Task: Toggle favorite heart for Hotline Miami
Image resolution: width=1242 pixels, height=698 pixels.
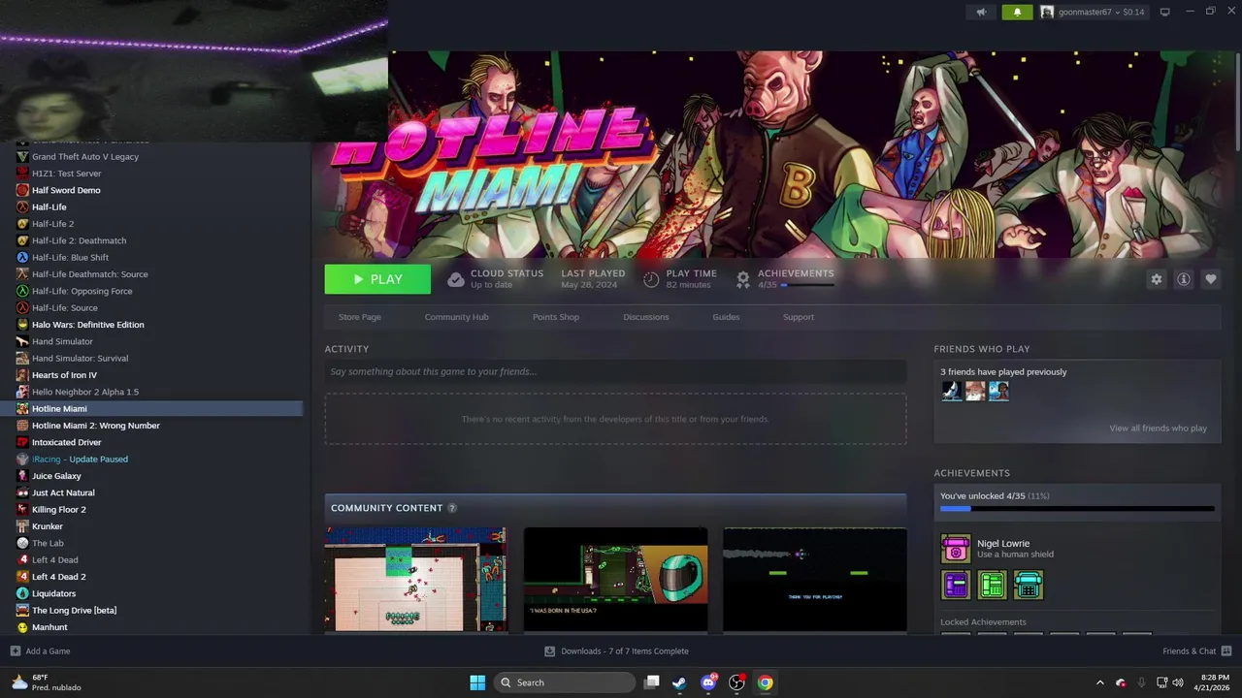Action: pos(1210,279)
